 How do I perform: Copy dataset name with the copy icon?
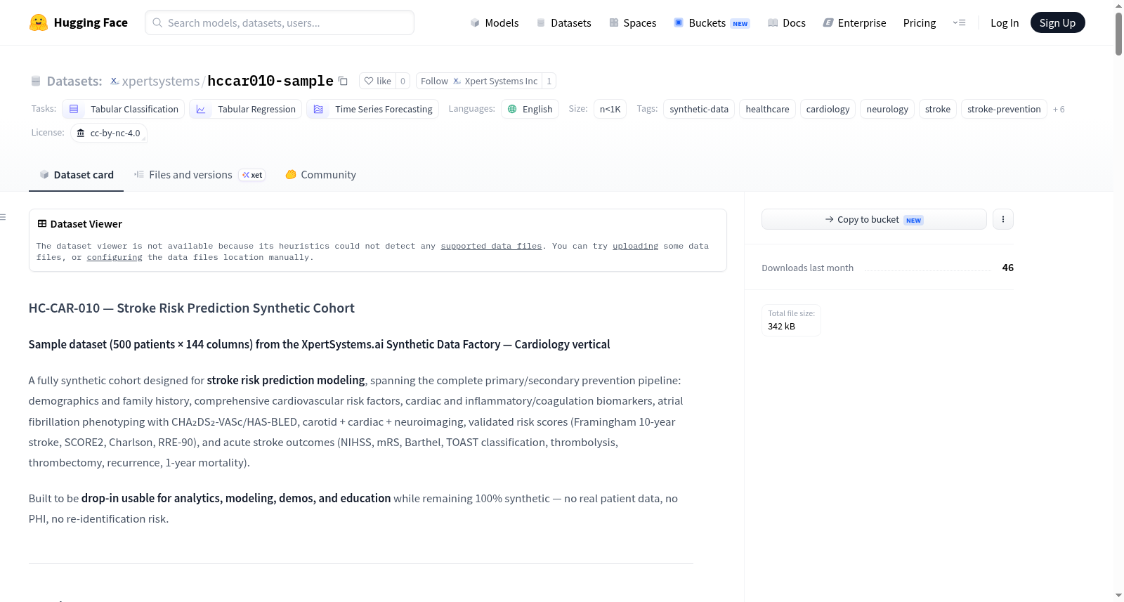[343, 81]
